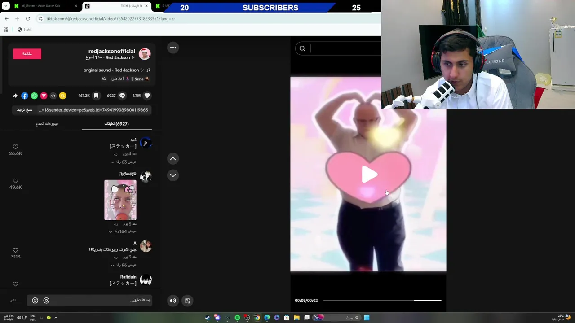Go to the next video with down arrow

pyautogui.click(x=173, y=175)
